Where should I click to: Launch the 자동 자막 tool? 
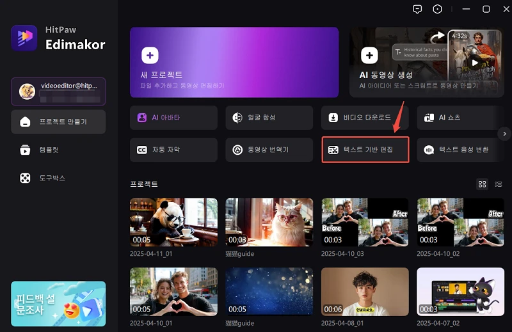coord(173,150)
